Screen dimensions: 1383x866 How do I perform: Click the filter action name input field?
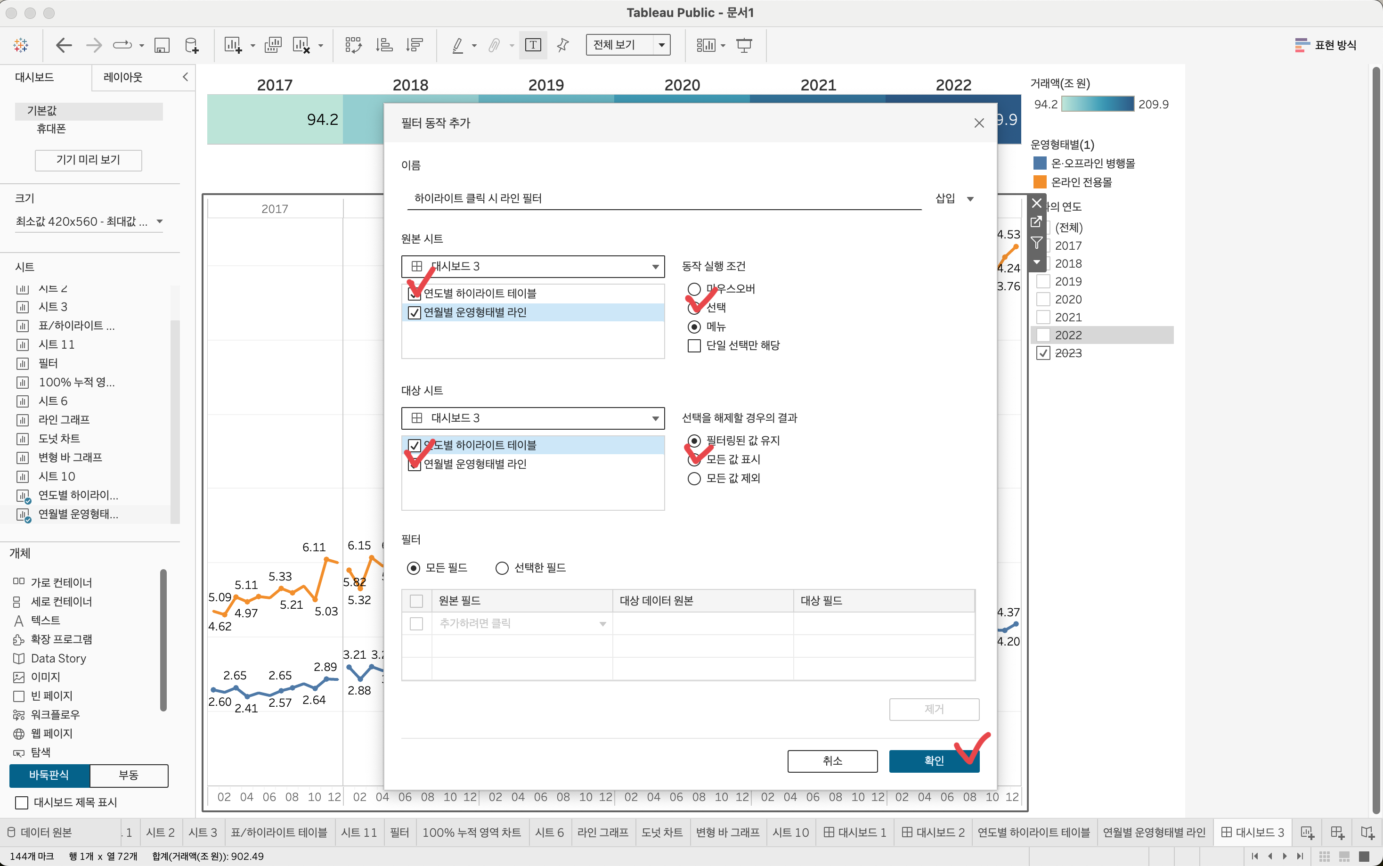click(x=664, y=199)
